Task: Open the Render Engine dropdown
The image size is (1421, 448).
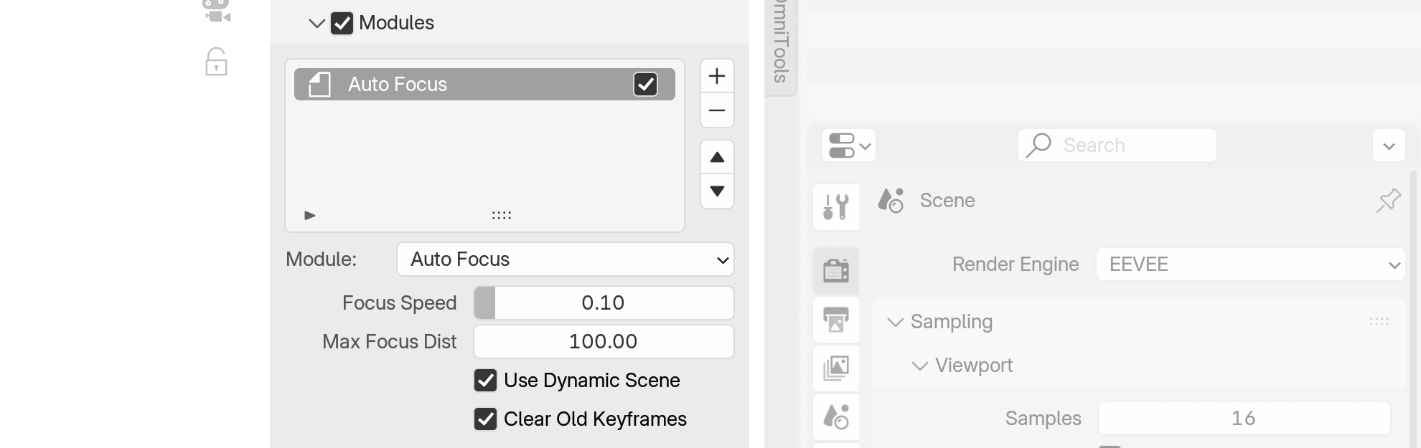Action: point(1249,264)
